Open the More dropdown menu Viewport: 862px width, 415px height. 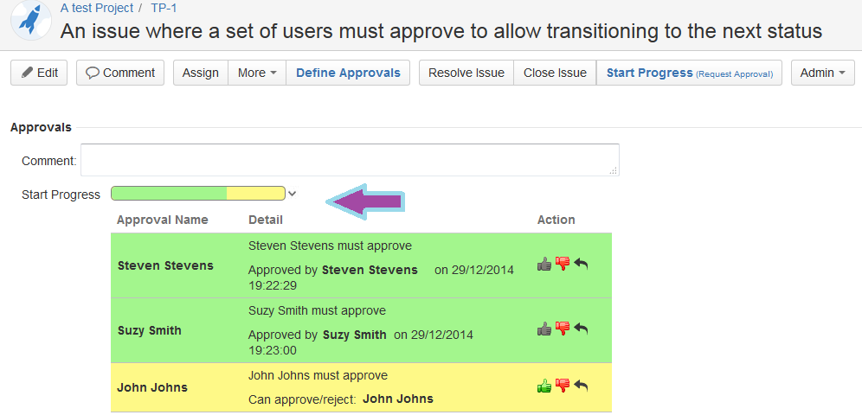pos(257,73)
